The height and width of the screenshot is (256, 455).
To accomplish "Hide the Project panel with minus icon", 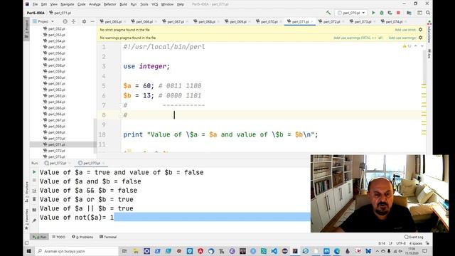I will [x=92, y=21].
